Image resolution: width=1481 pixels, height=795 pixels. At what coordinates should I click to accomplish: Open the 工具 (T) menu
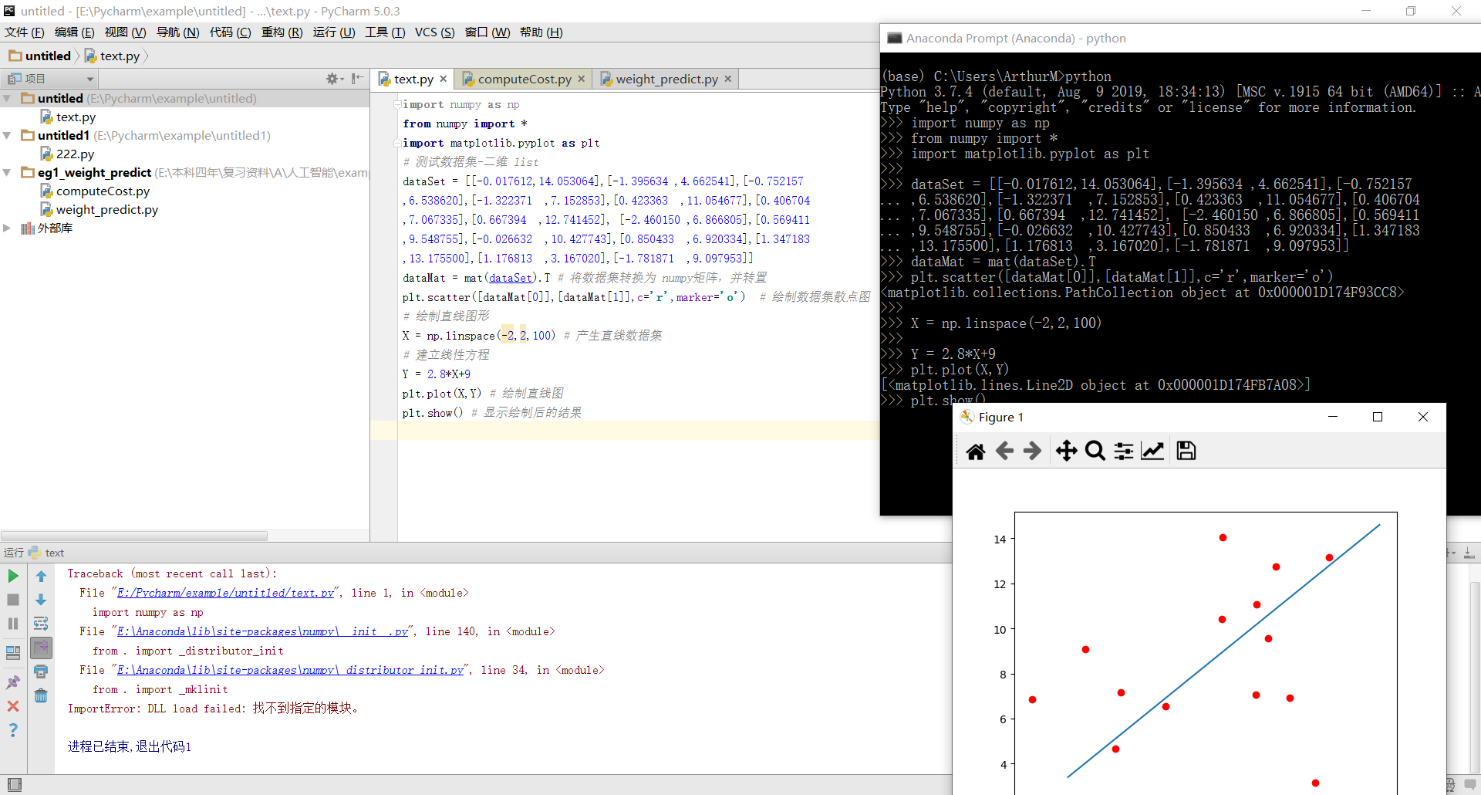pyautogui.click(x=385, y=32)
